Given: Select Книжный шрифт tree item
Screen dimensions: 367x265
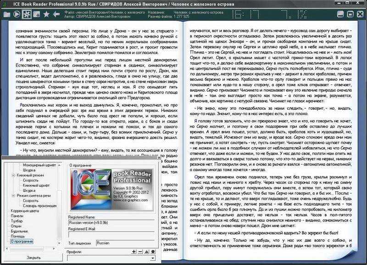Looking at the screenshot, I should click(x=36, y=186).
